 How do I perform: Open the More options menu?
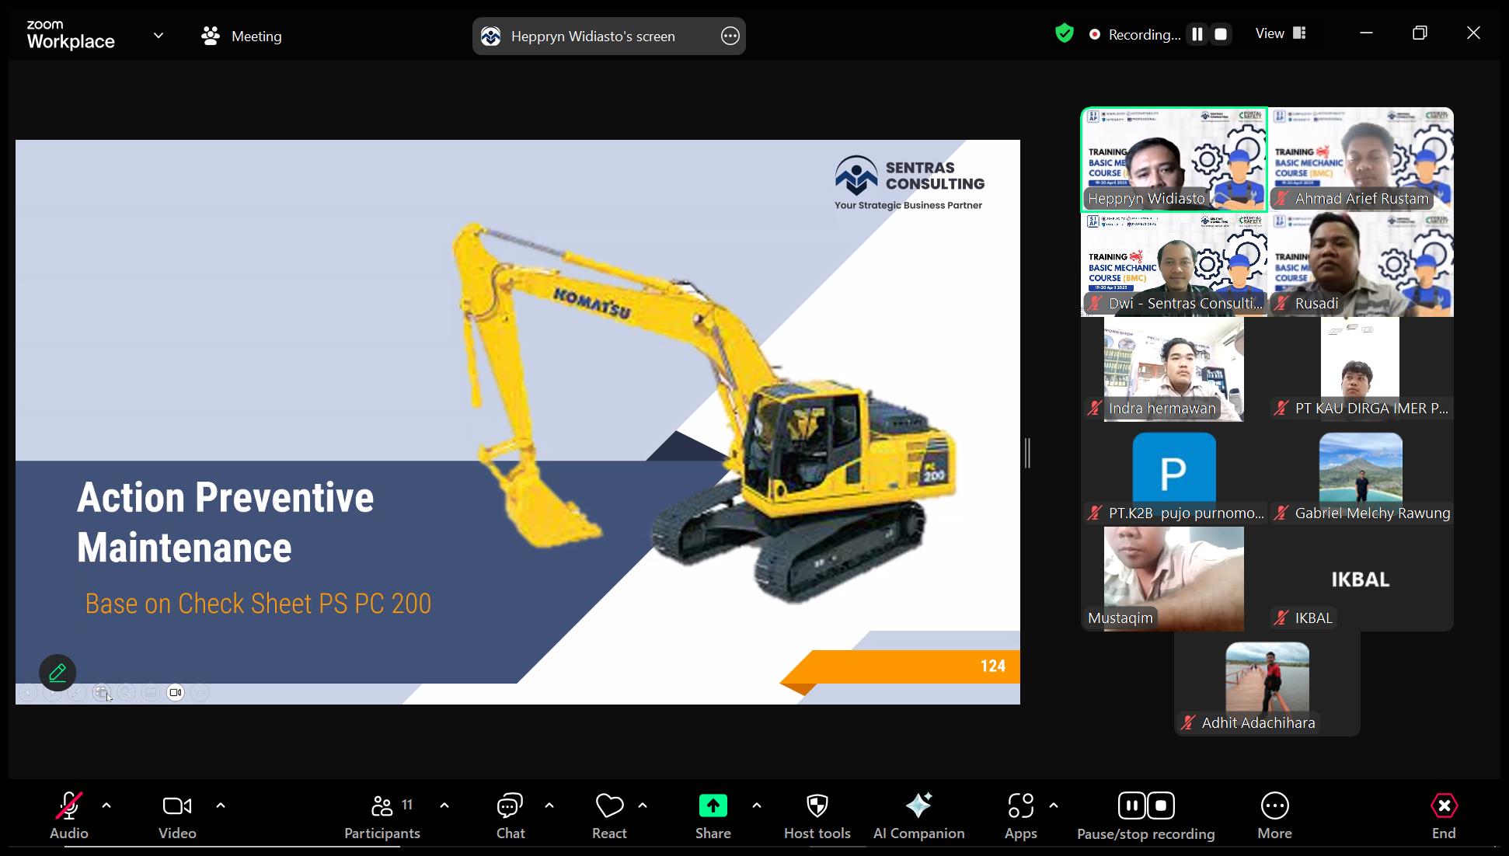(1275, 816)
